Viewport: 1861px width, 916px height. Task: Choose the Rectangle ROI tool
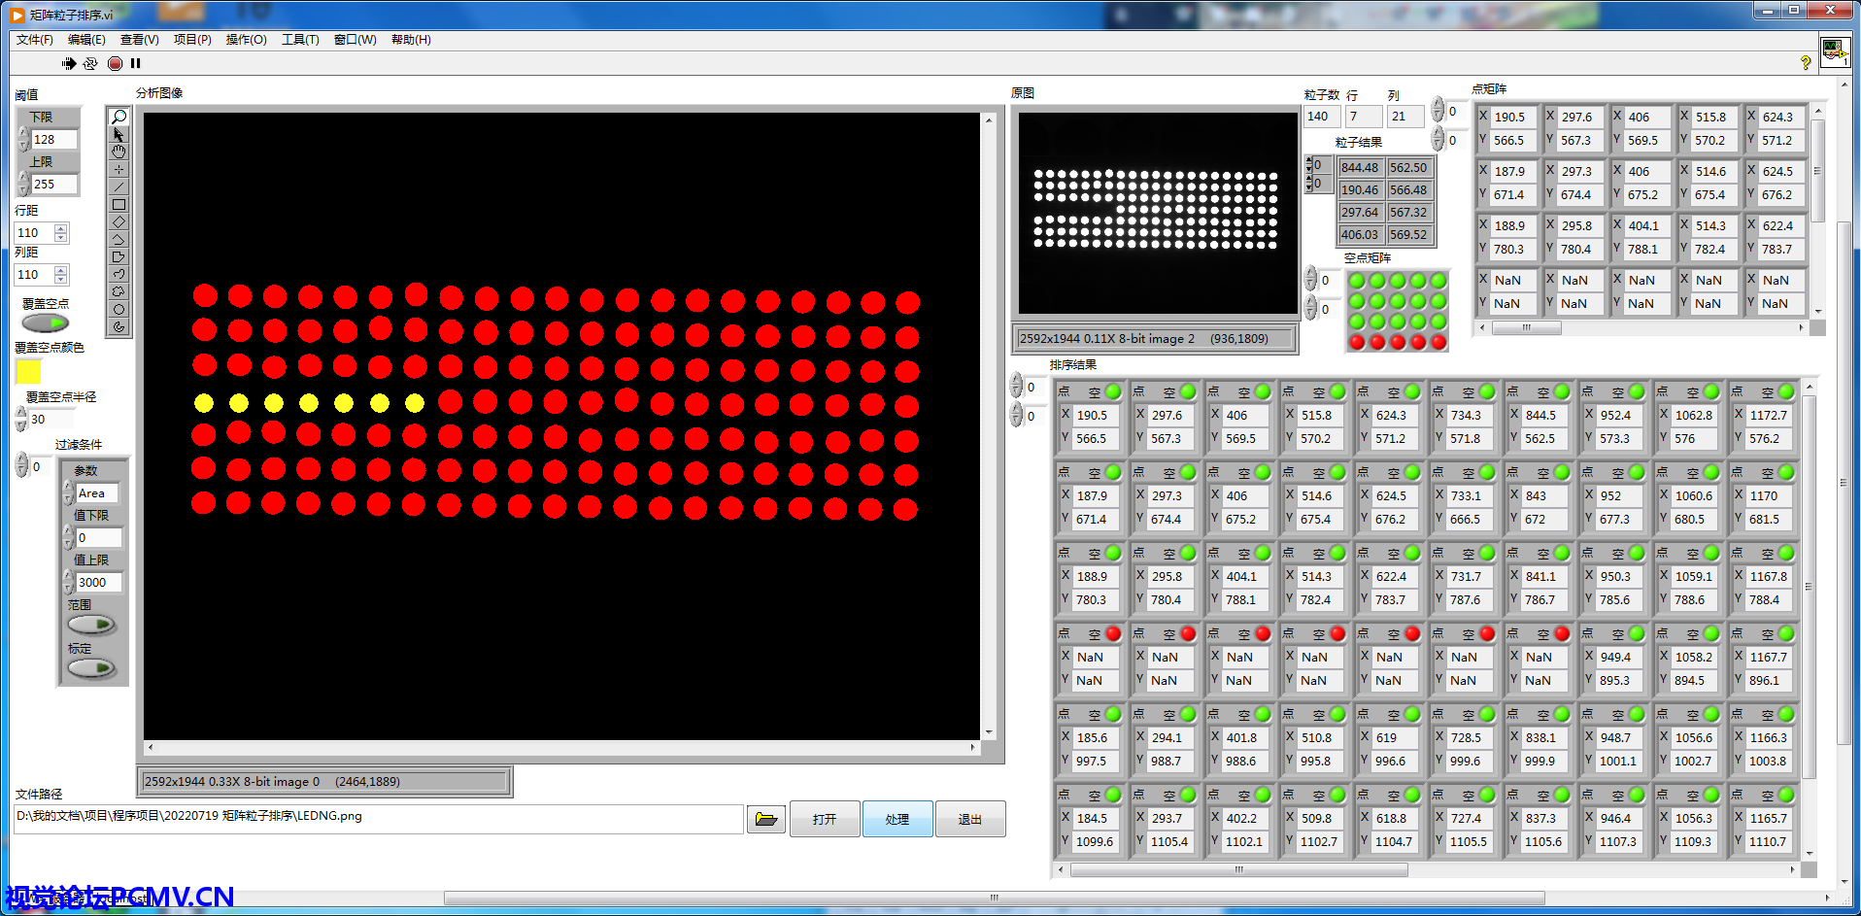coord(118,205)
